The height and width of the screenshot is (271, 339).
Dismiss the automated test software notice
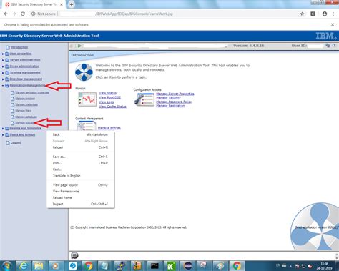click(x=333, y=24)
